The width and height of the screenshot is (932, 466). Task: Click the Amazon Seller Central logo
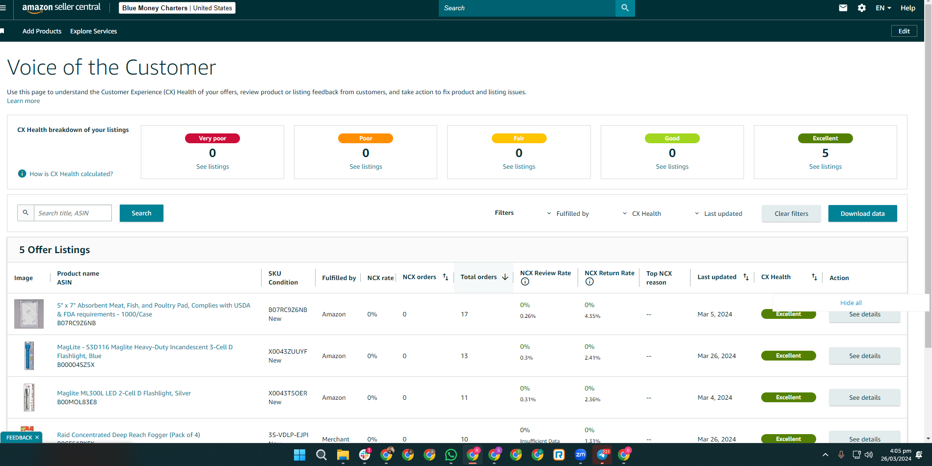[61, 8]
